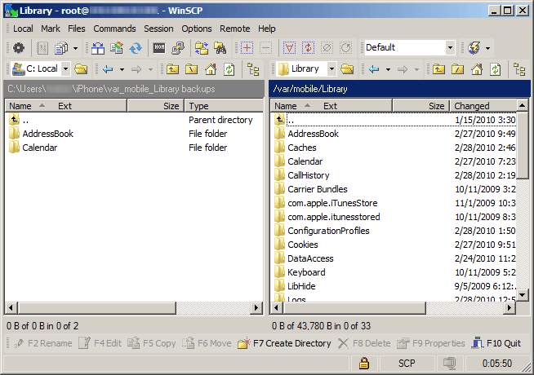
Task: Sort remote panel by Changed column
Action: point(483,106)
